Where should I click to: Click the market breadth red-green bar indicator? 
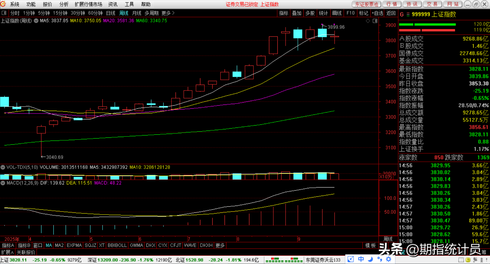coord(284,260)
